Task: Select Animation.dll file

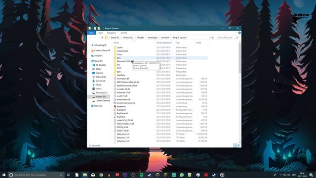Action: point(123,79)
